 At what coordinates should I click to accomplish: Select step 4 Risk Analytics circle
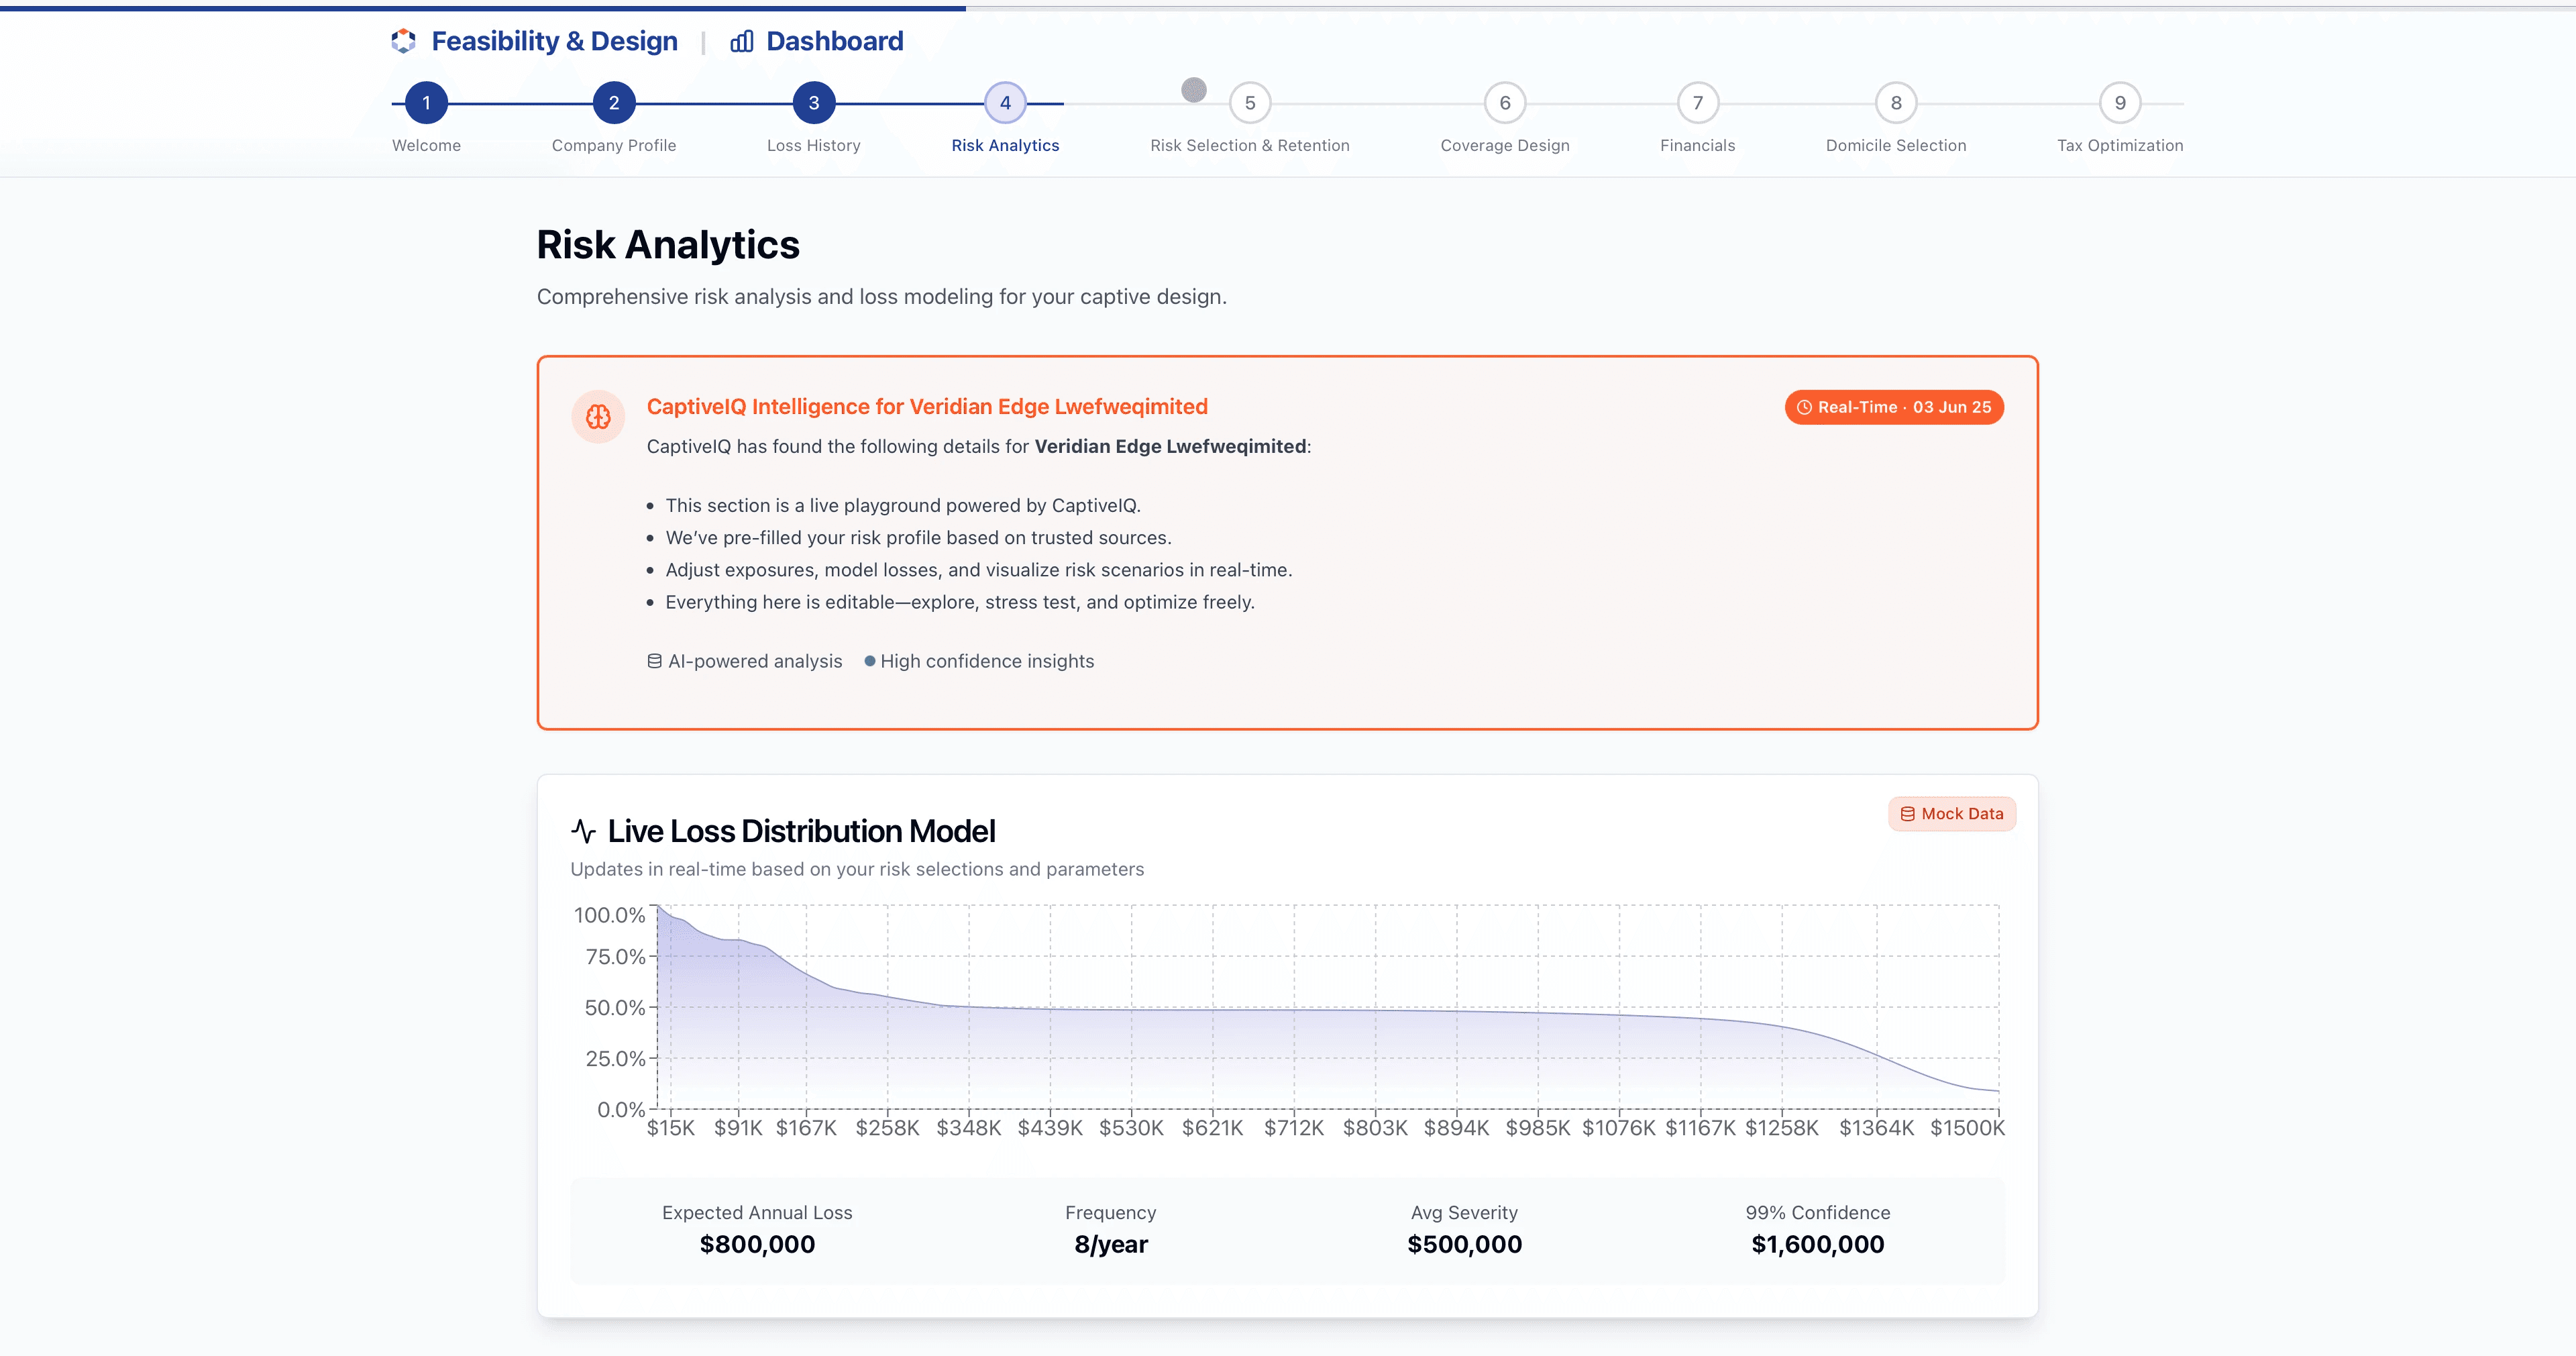pos(1005,103)
